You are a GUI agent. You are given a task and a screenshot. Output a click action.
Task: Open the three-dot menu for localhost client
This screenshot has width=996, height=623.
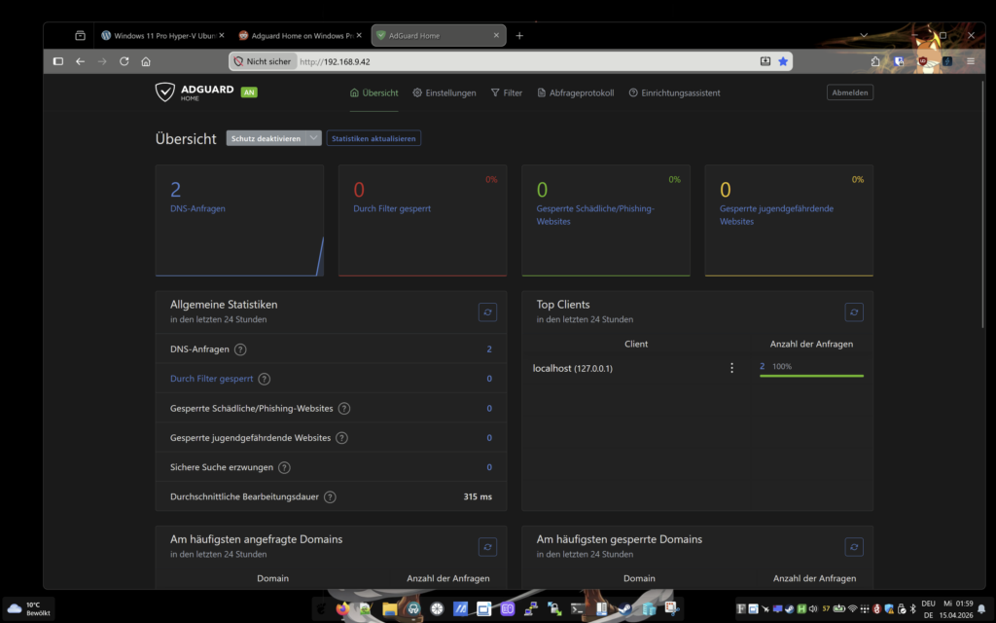click(731, 368)
